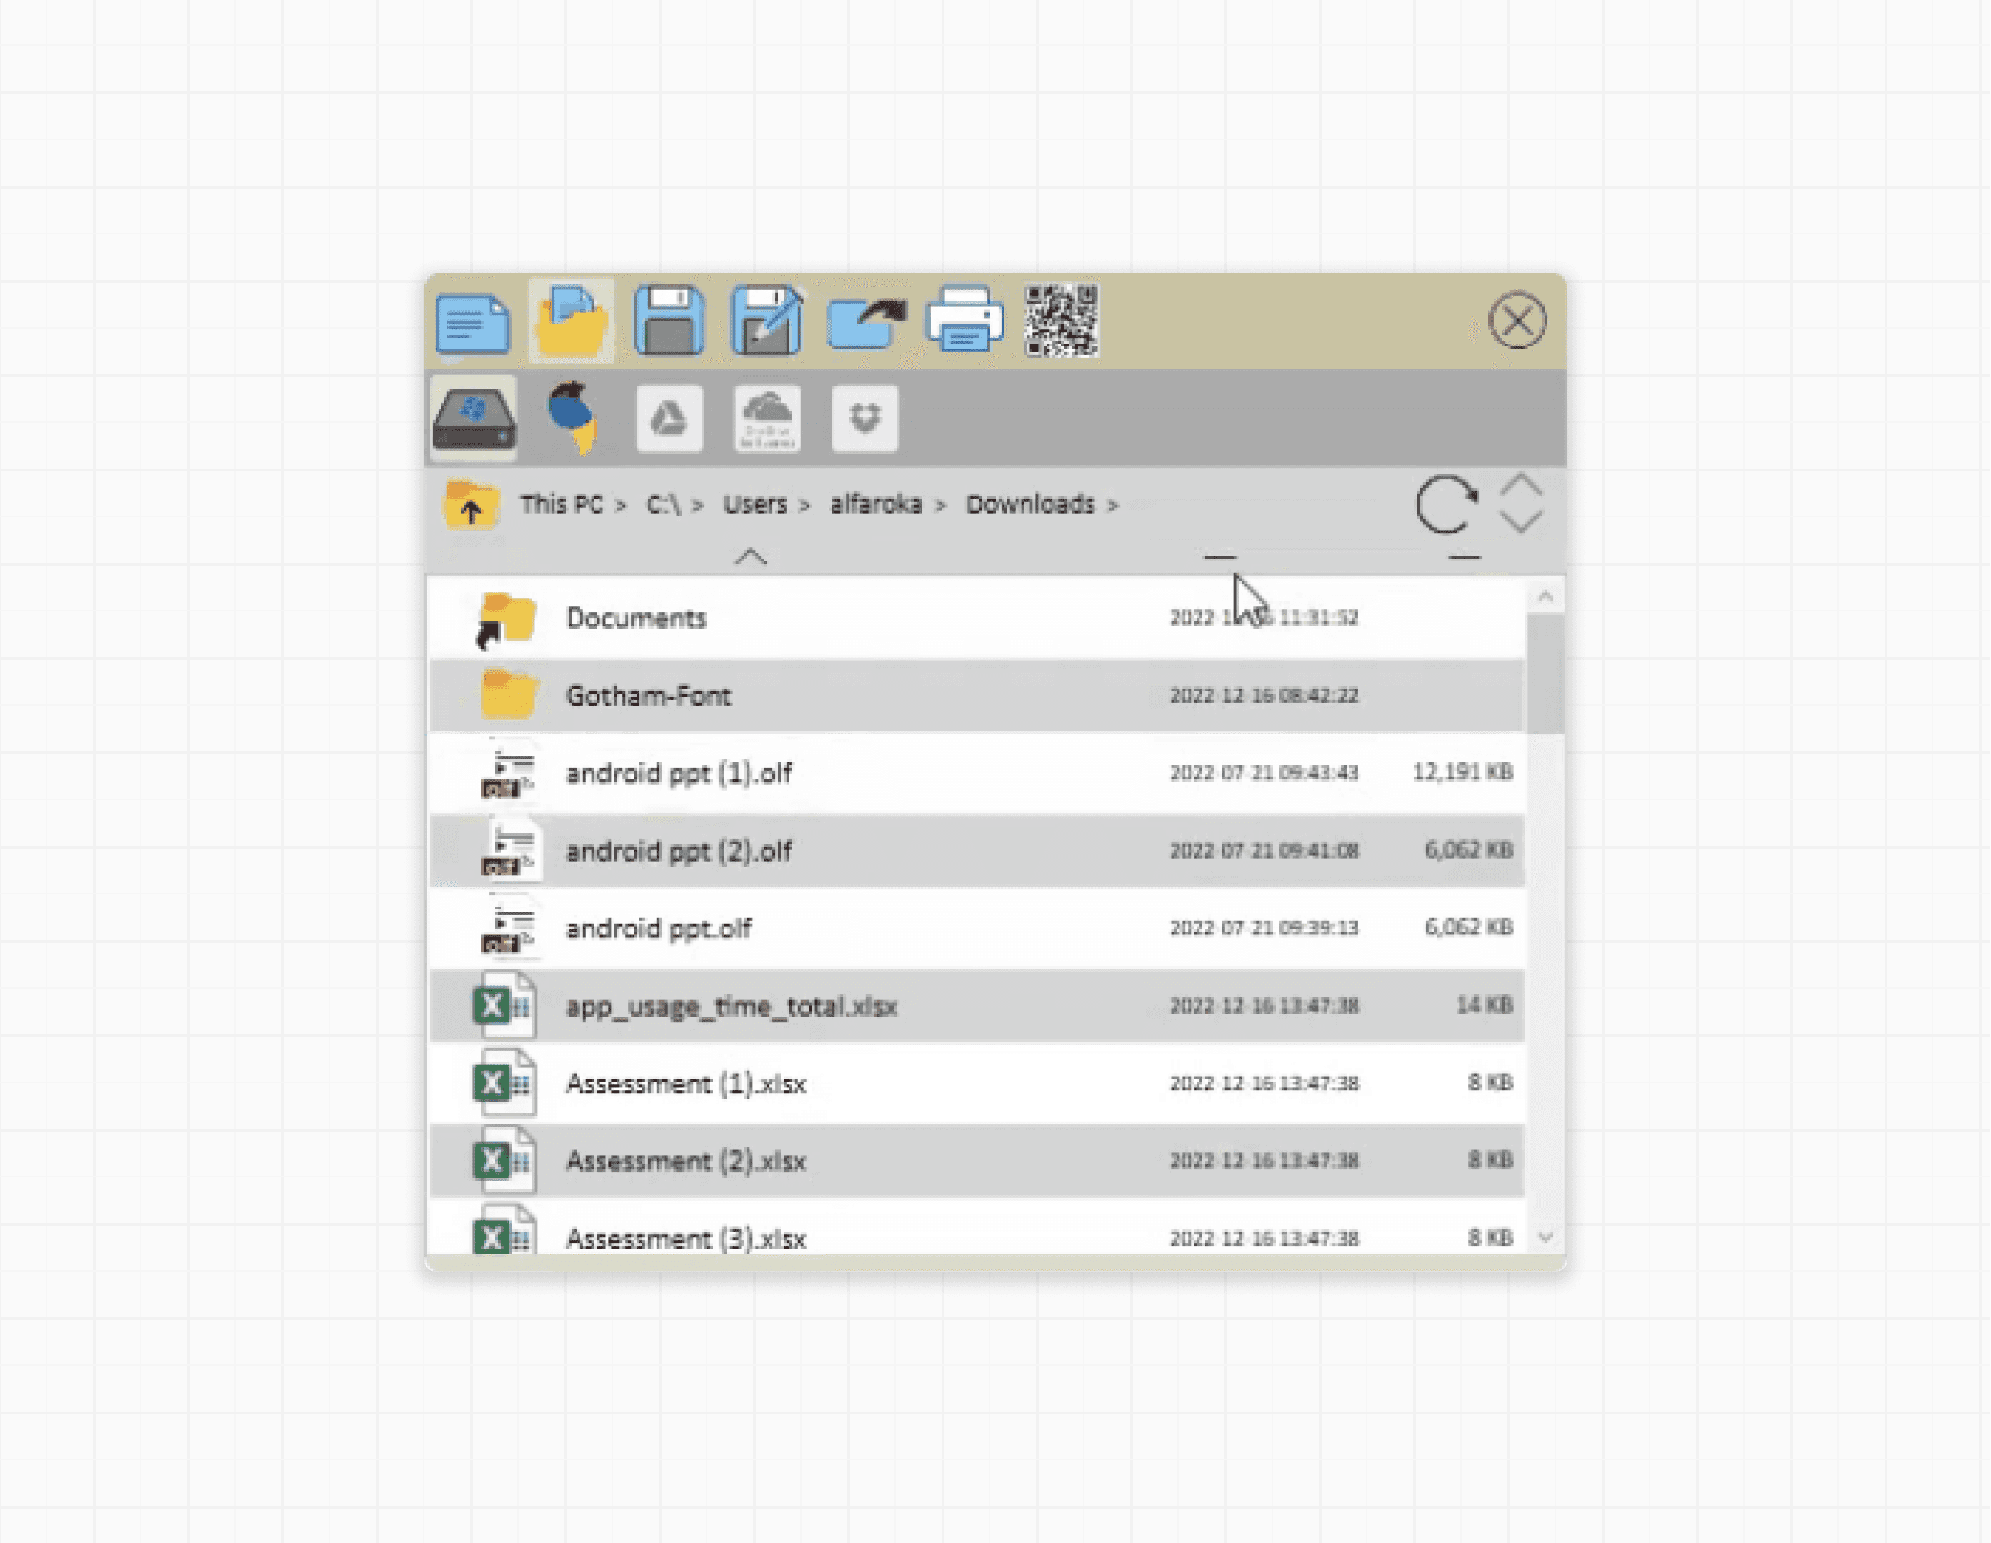This screenshot has width=1991, height=1543.
Task: Open the Gotham-Font folder
Action: pos(977,695)
